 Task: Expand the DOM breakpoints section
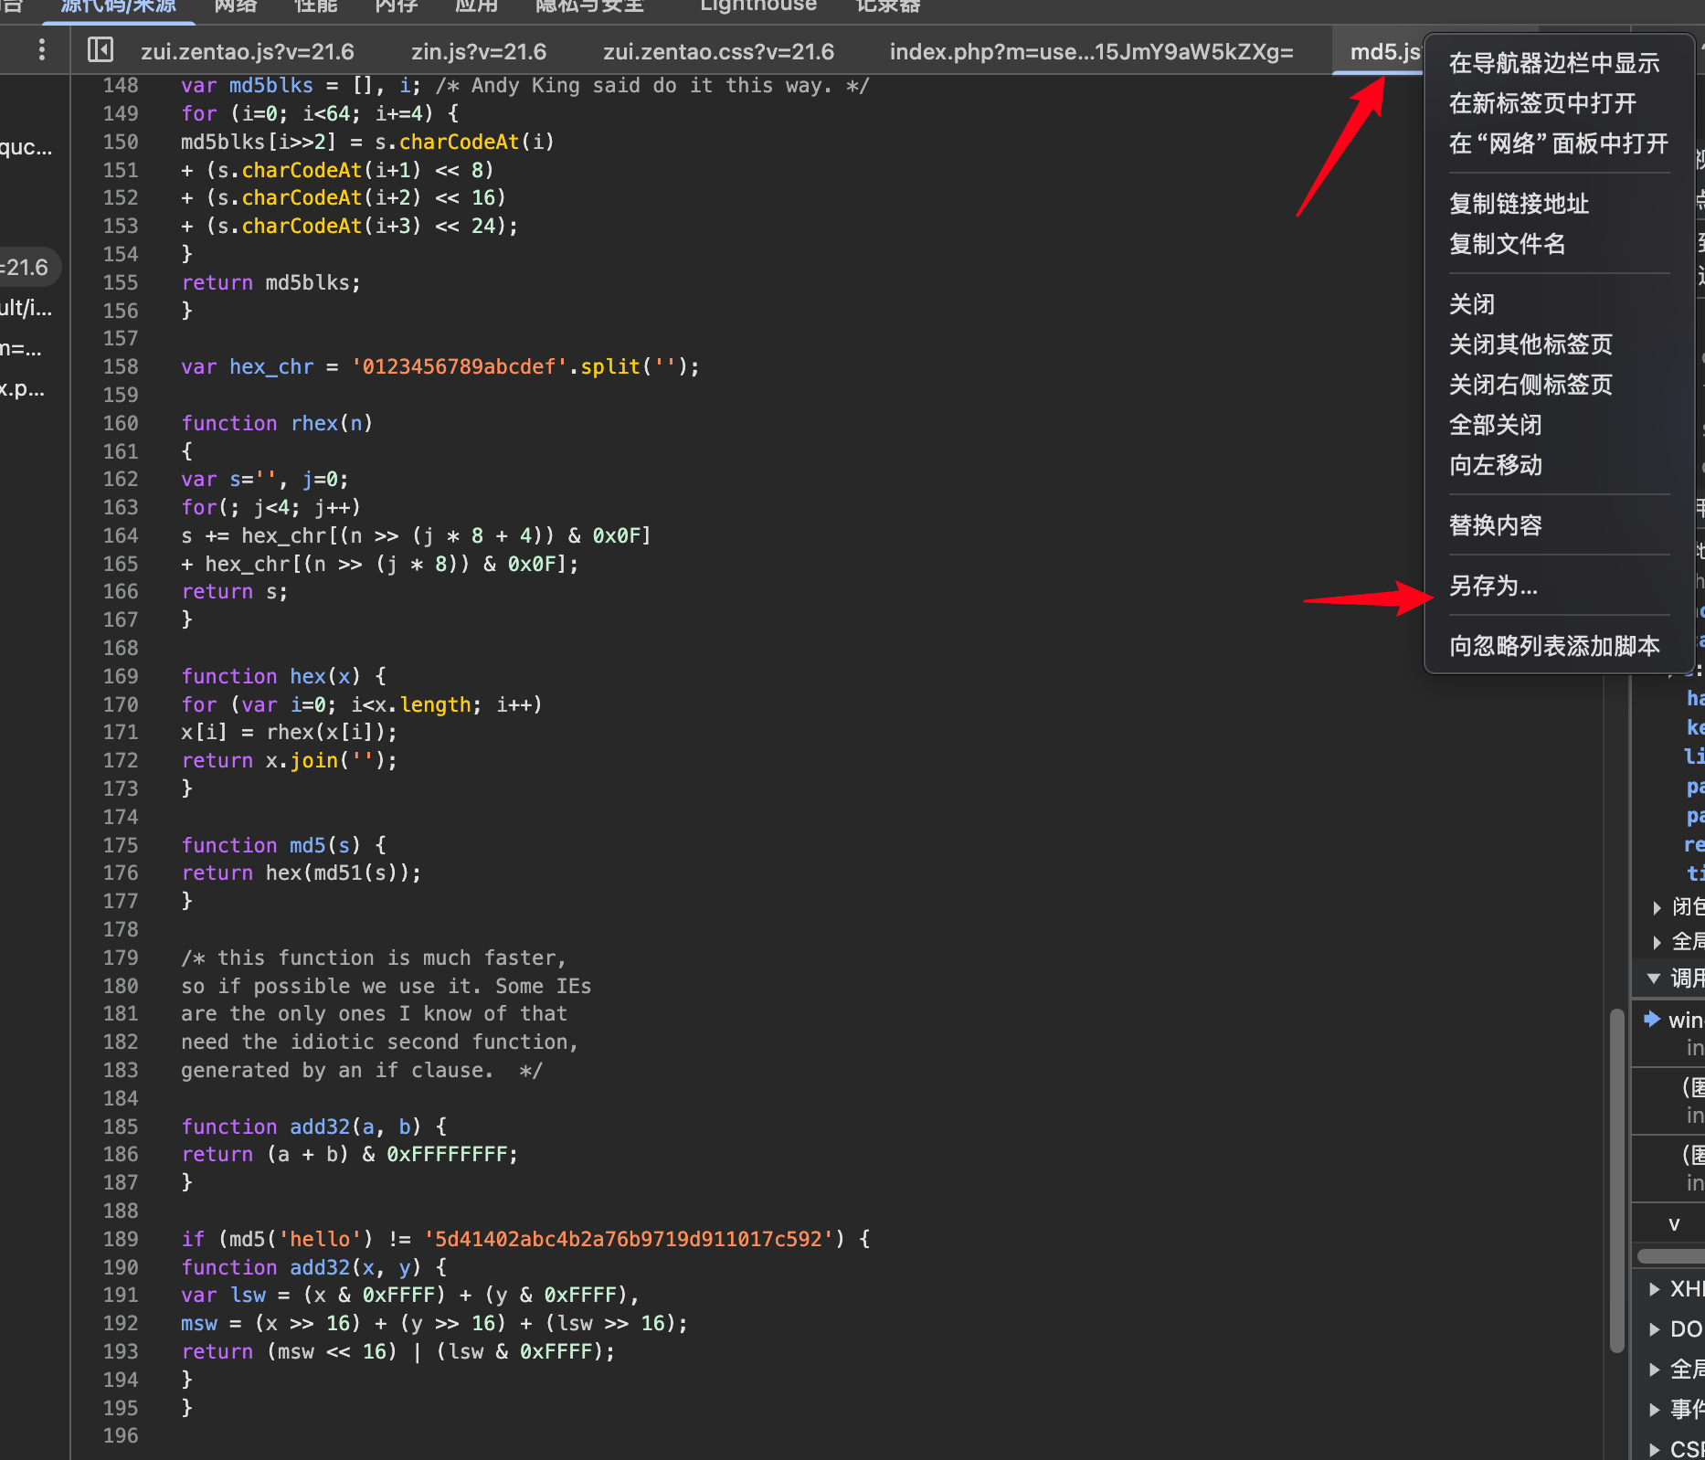pos(1655,1329)
